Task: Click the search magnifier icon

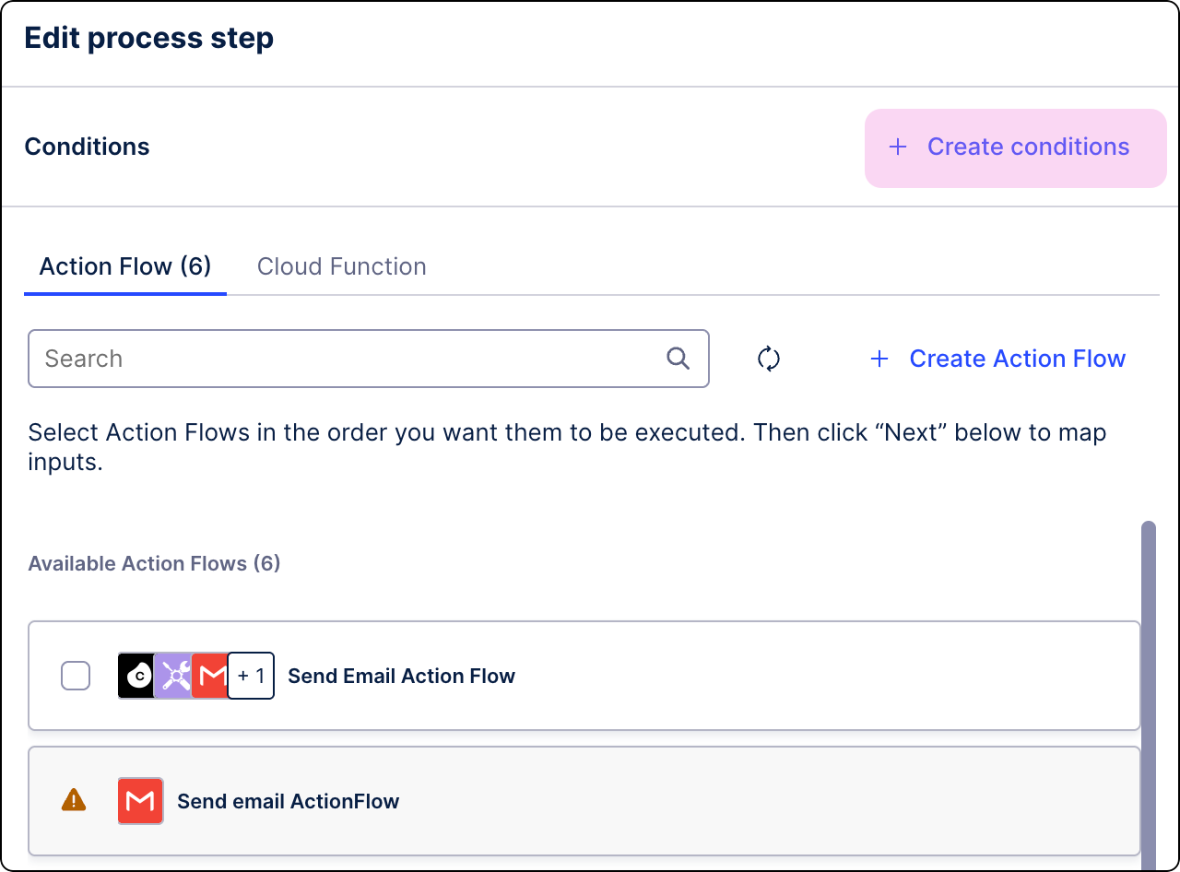Action: coord(678,359)
